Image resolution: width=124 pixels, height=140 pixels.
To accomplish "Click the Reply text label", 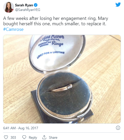I will coord(33,138).
